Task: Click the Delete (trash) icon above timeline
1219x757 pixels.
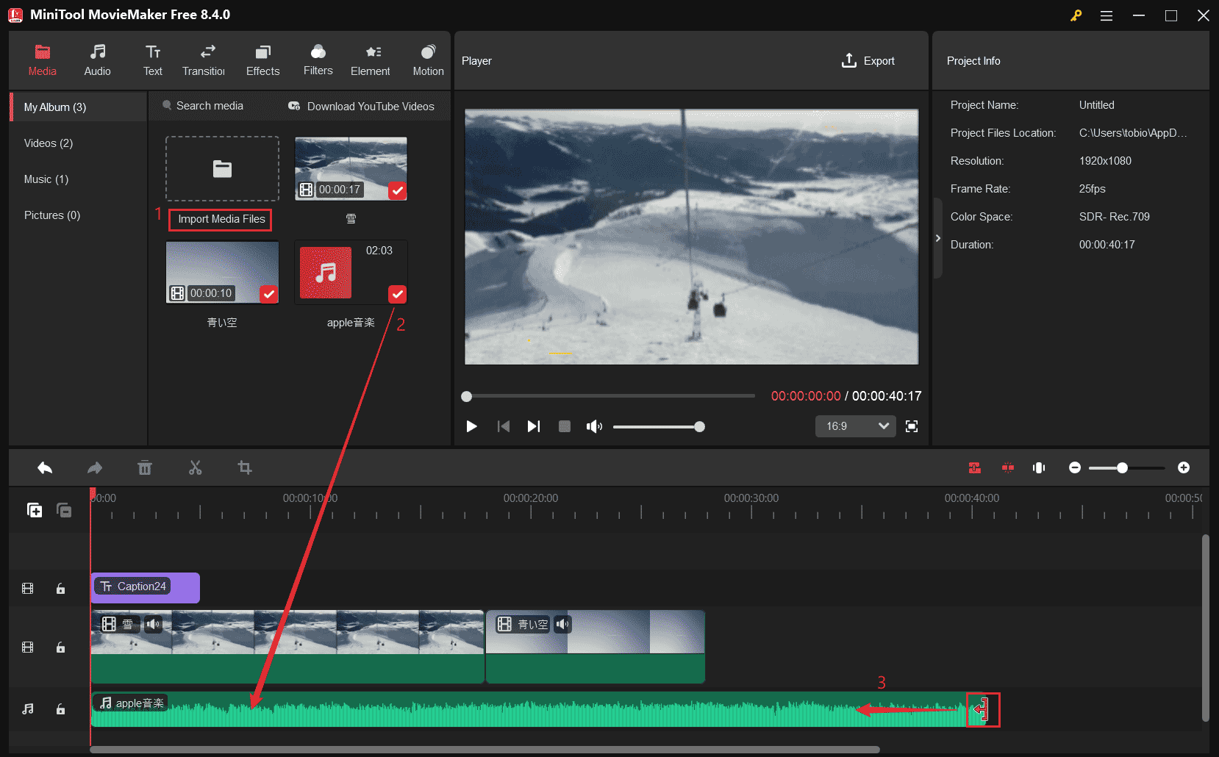Action: 145,467
